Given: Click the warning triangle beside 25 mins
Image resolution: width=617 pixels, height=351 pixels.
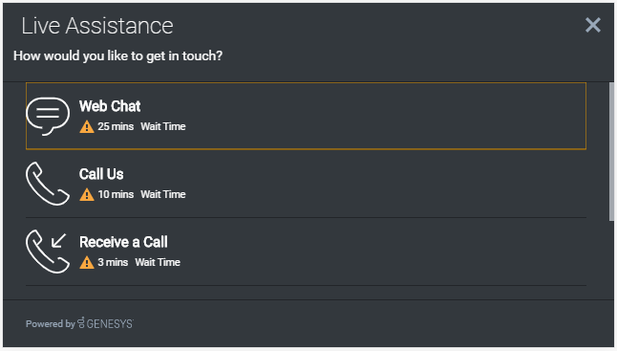Looking at the screenshot, I should click(x=87, y=127).
